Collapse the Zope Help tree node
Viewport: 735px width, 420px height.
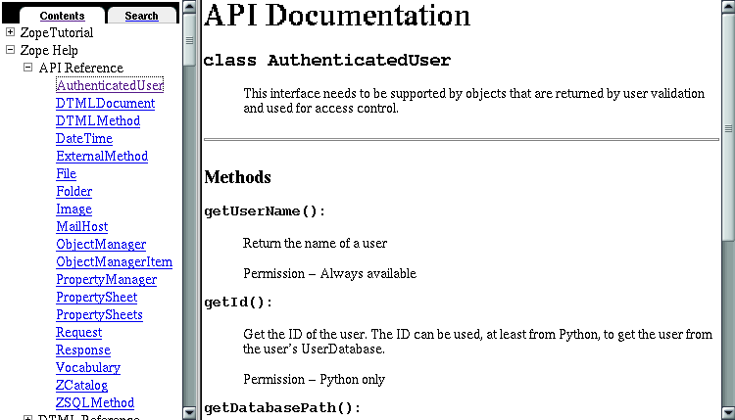tap(11, 51)
